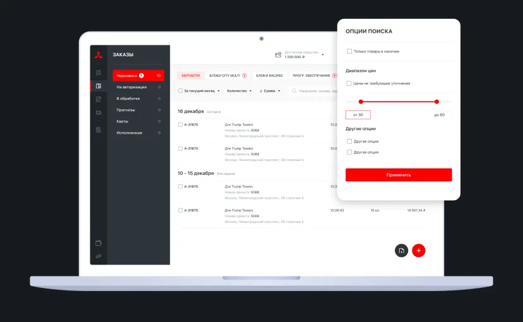Click the right handle of price slider
Image resolution: width=523 pixels, height=322 pixels.
436,102
